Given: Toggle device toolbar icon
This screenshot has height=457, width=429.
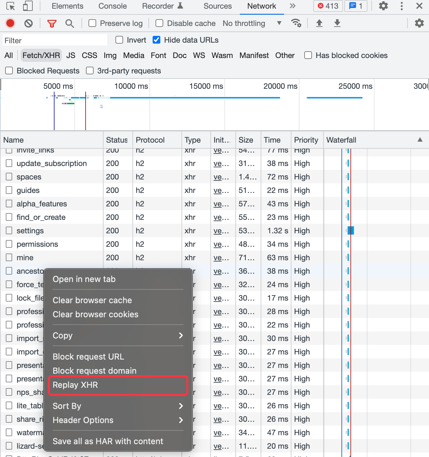Looking at the screenshot, I should tap(28, 6).
